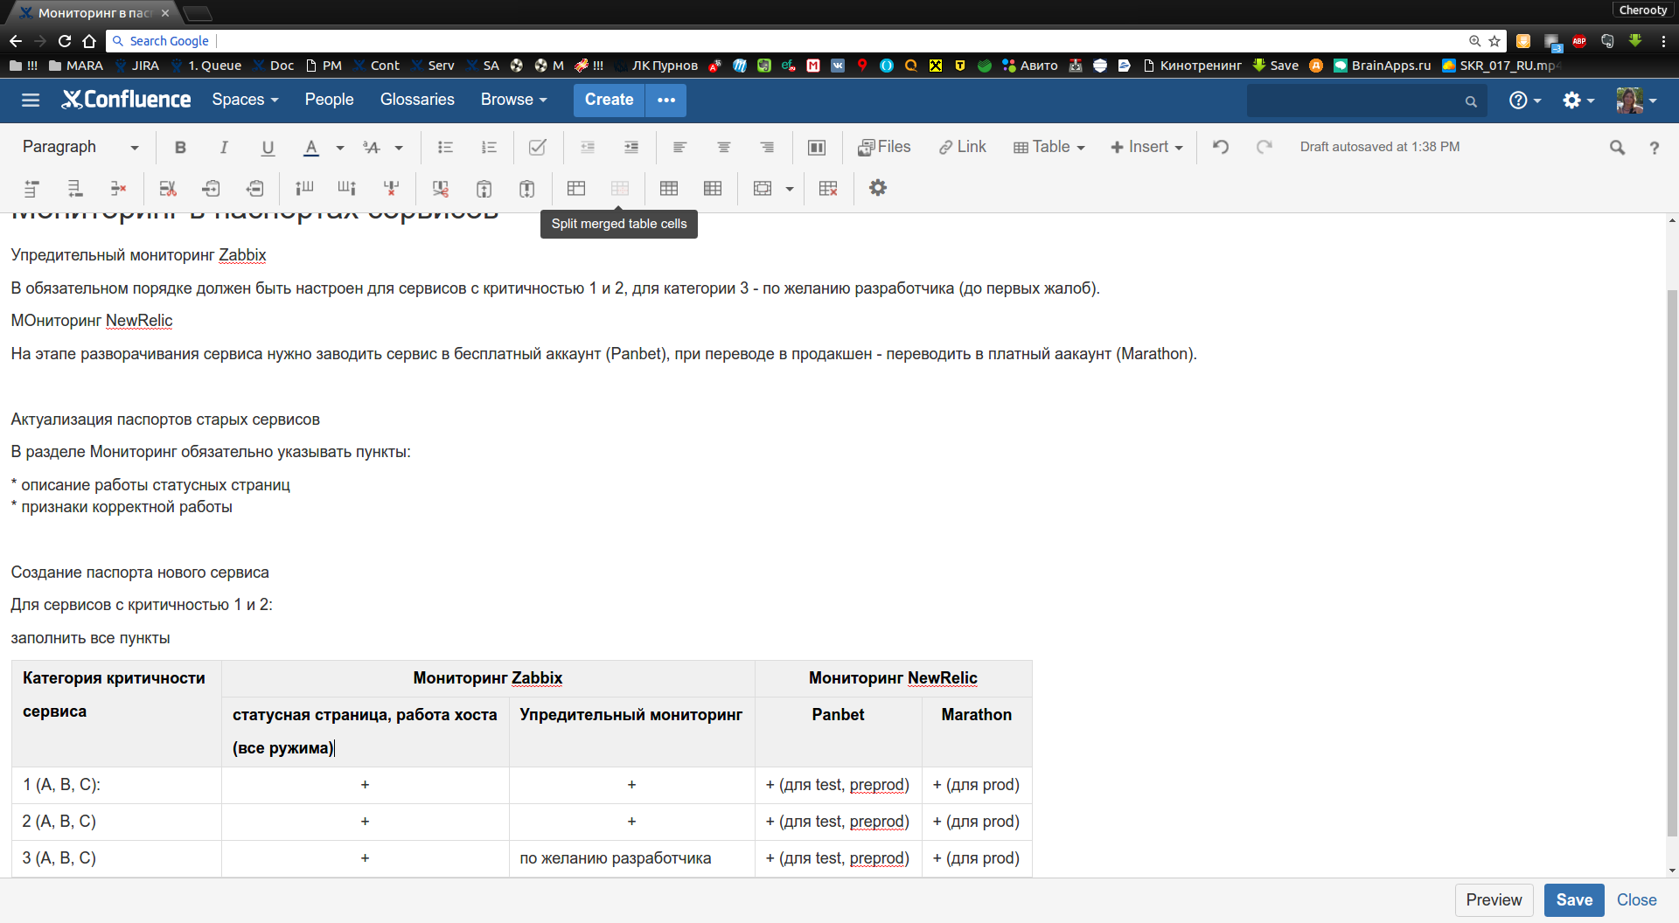The width and height of the screenshot is (1679, 923).
Task: Open the JIRA bookmark
Action: pos(137,66)
